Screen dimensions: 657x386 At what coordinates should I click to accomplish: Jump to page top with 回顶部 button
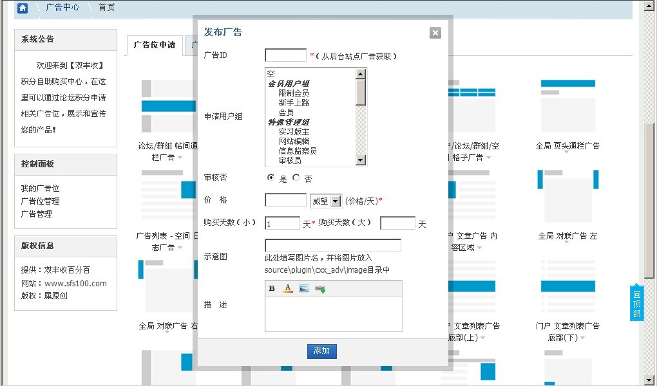636,302
